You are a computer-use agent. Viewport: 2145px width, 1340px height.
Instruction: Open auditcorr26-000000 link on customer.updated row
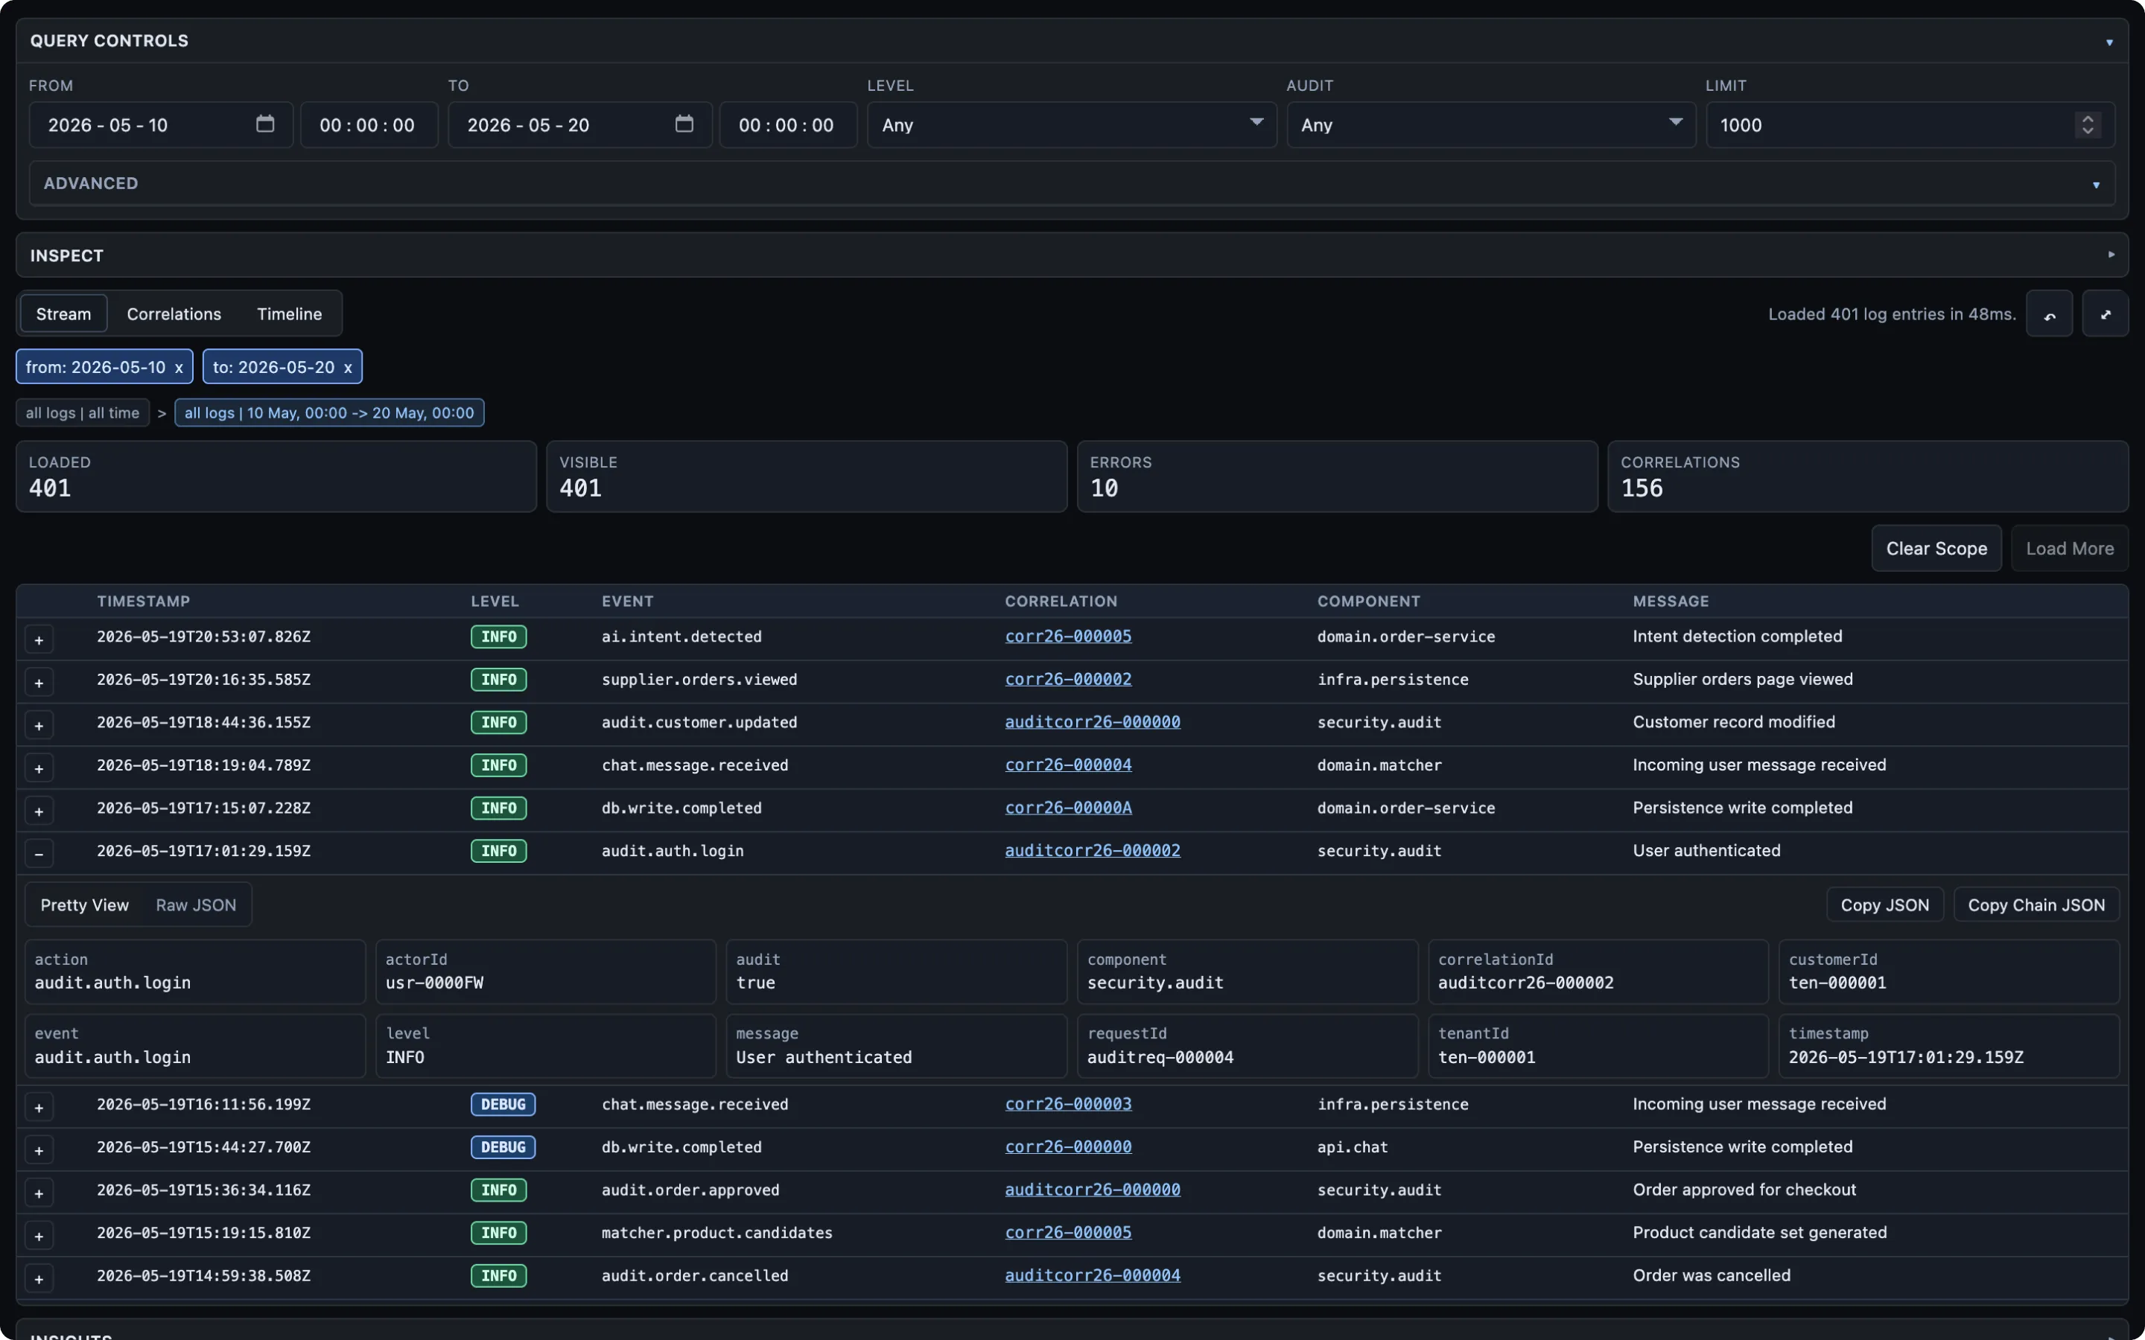coord(1092,722)
